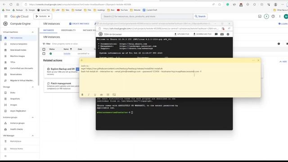Open the sticky note three-dot menu
Image resolution: width=288 pixels, height=162 pixels.
pyautogui.click(x=253, y=60)
